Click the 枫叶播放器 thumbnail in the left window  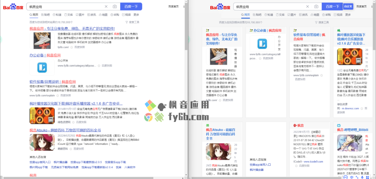pos(42,115)
